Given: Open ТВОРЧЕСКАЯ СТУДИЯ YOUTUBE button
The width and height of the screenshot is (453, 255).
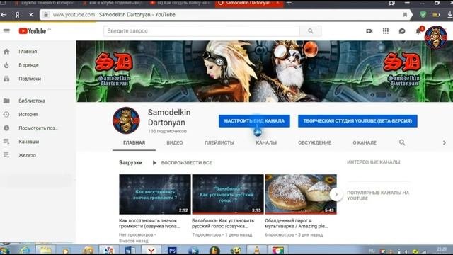Looking at the screenshot, I should (357, 121).
